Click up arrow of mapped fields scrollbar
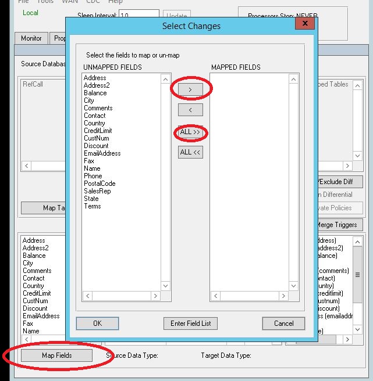Viewport: 373px width, 381px height. [294, 79]
